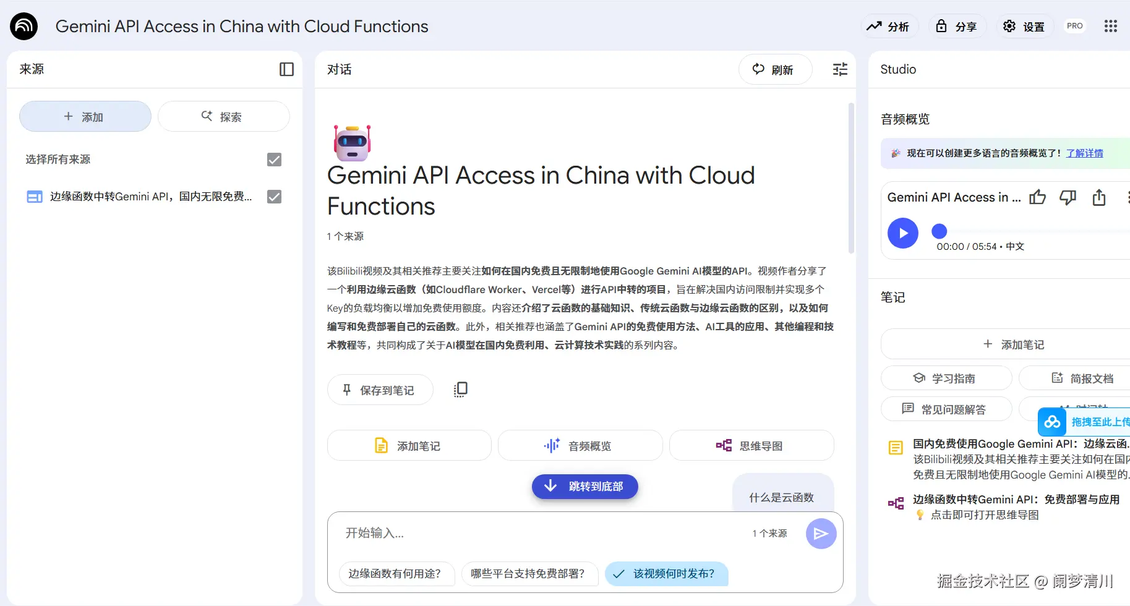The width and height of the screenshot is (1130, 606).
Task: Open chat configuration sliders icon
Action: 840,69
